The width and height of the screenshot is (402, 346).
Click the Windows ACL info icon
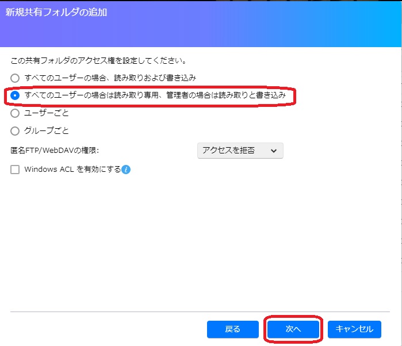[x=126, y=170]
